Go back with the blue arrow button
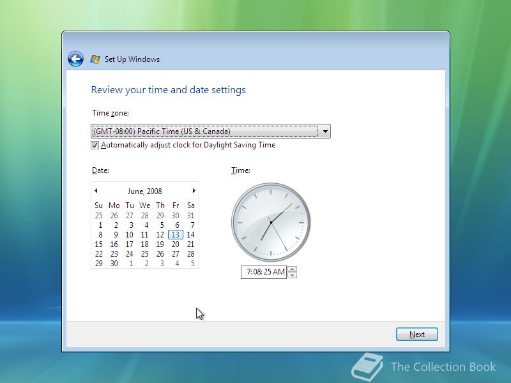 pyautogui.click(x=75, y=59)
